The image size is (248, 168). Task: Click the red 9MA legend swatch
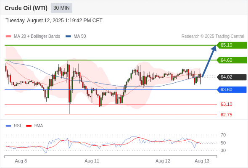(x=29, y=126)
